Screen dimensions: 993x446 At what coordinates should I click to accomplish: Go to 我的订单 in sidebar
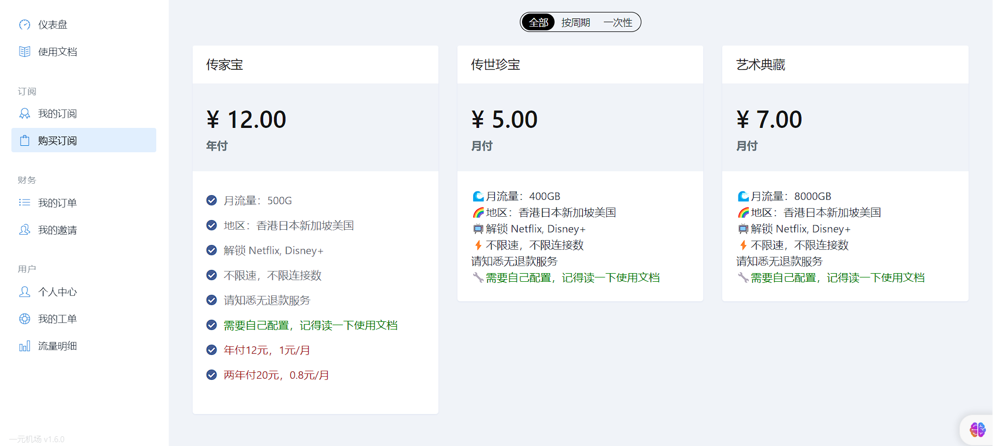pyautogui.click(x=57, y=203)
